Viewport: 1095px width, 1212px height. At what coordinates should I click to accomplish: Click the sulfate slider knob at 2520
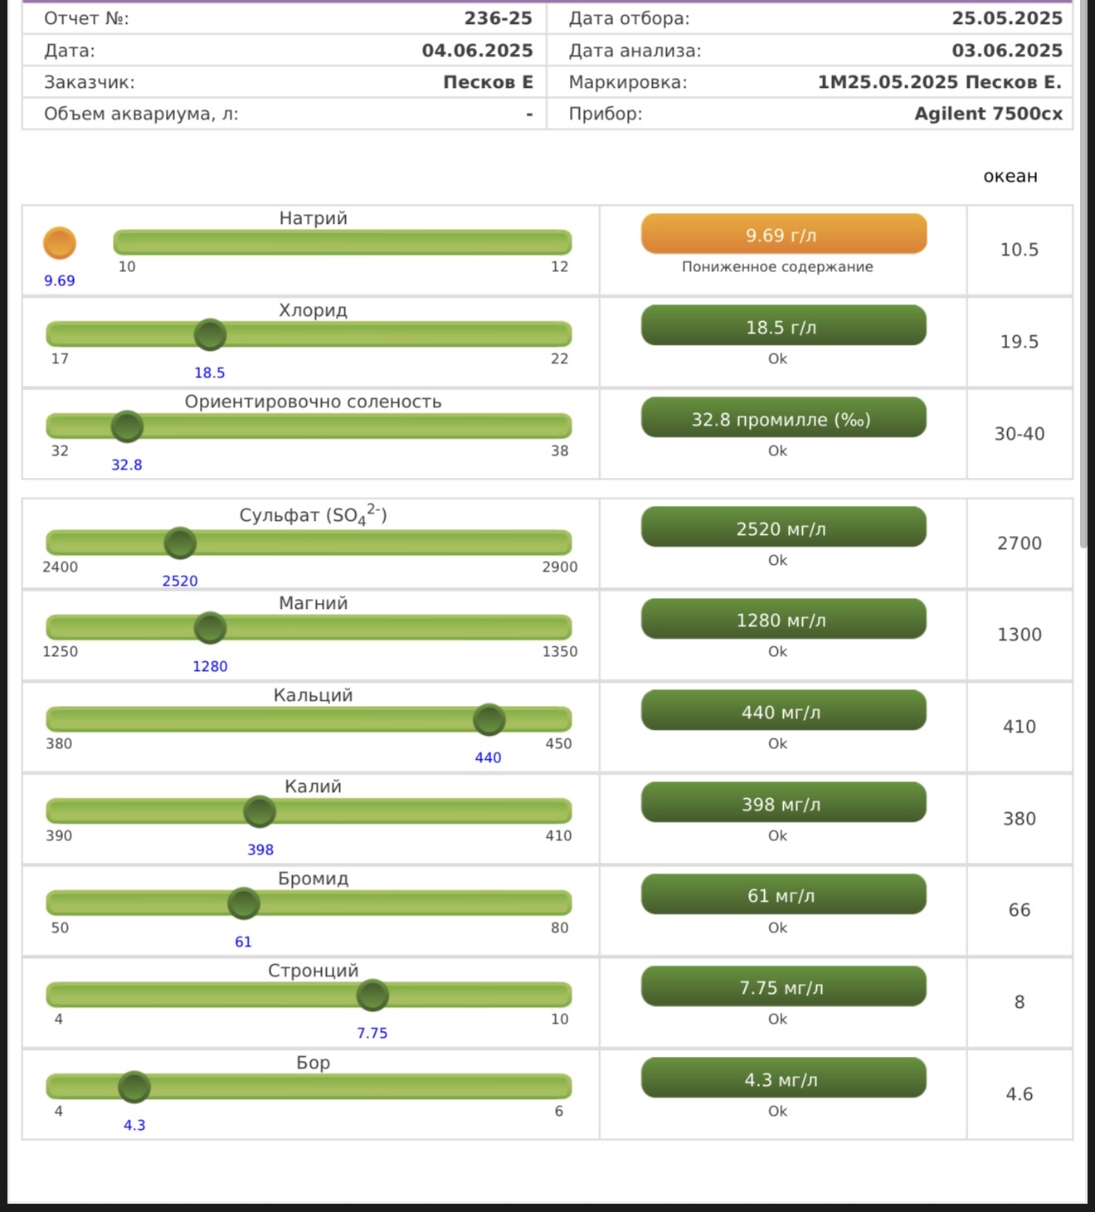coord(180,543)
